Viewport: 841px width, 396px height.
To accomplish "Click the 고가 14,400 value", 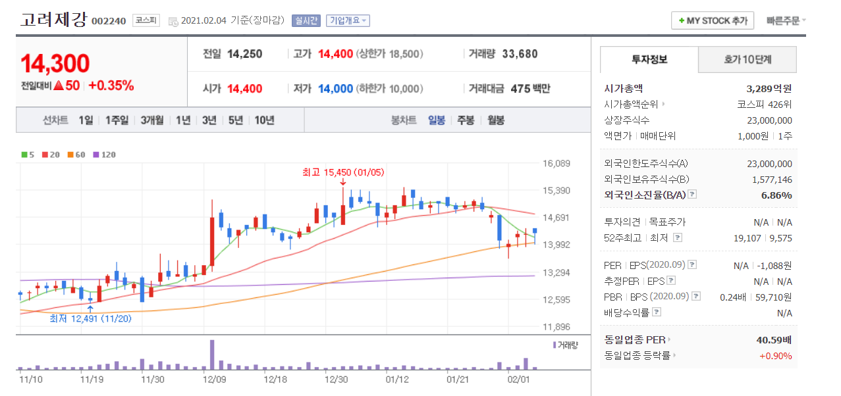I will [336, 54].
